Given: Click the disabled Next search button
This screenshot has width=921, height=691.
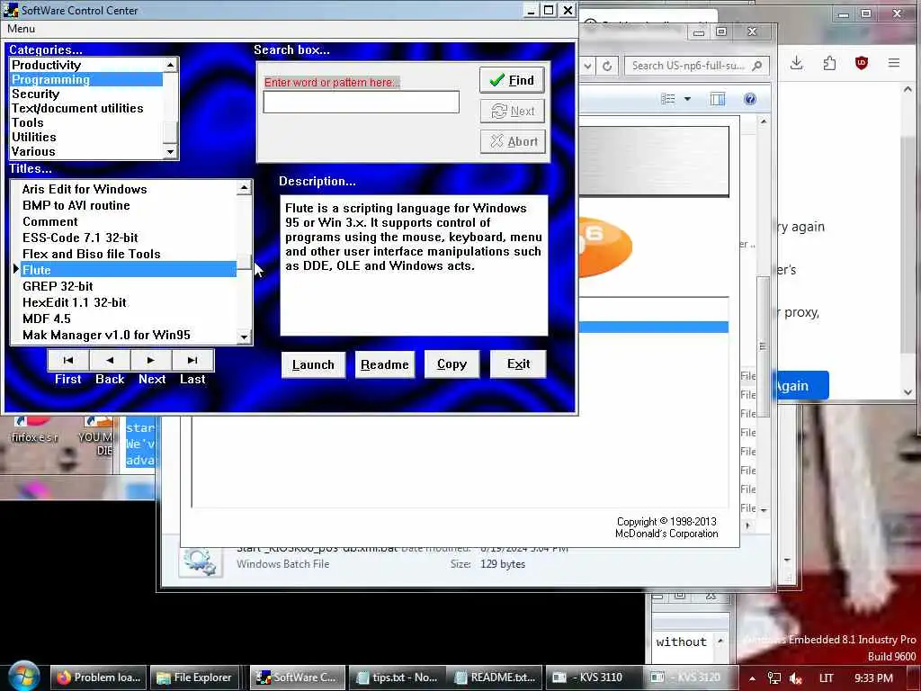Looking at the screenshot, I should click(x=512, y=111).
